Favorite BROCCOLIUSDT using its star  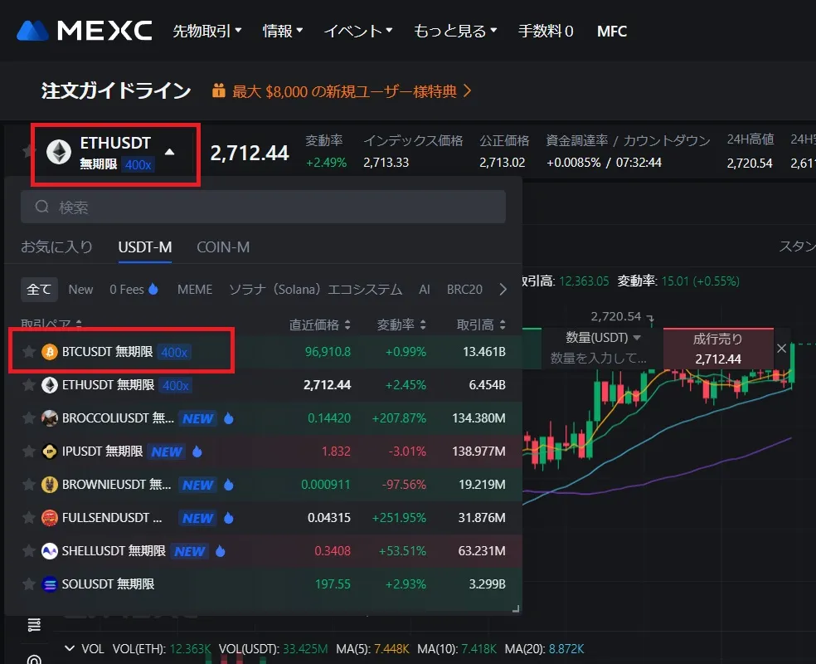(x=28, y=418)
